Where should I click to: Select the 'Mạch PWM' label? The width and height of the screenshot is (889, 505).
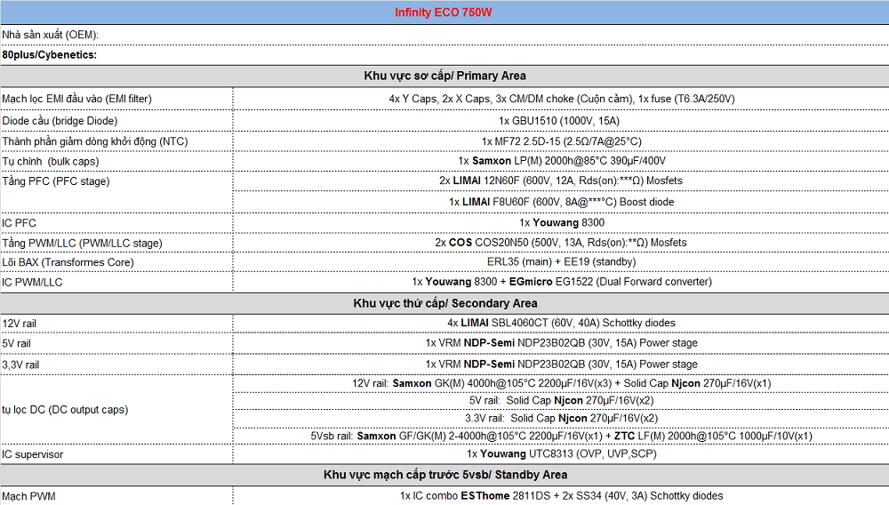tap(28, 496)
